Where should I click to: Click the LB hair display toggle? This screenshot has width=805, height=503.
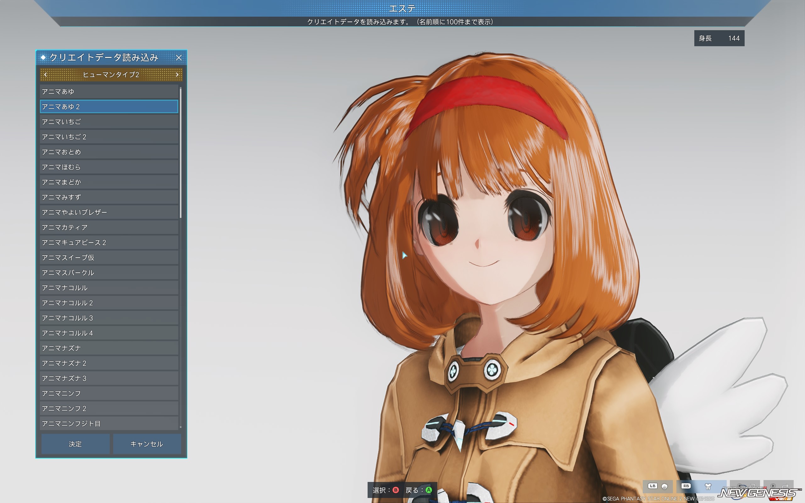(658, 486)
